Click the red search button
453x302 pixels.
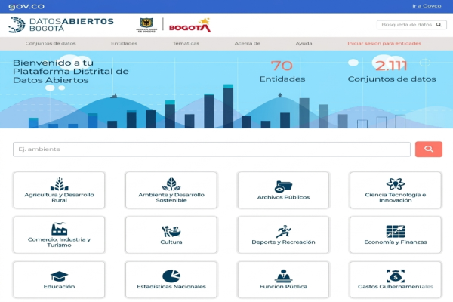[429, 149]
